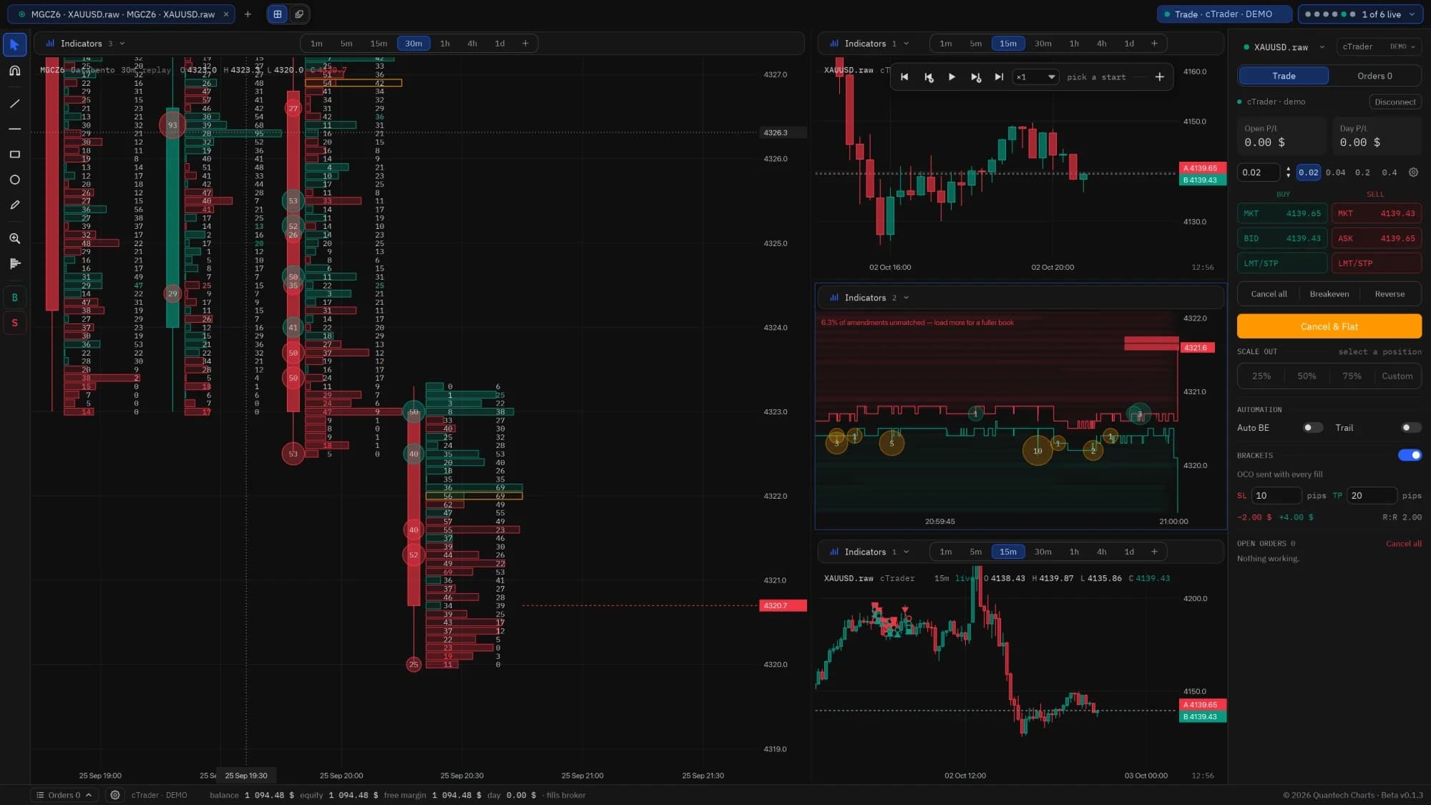Select 1h timeframe on main chart
The width and height of the screenshot is (1431, 805).
[444, 44]
